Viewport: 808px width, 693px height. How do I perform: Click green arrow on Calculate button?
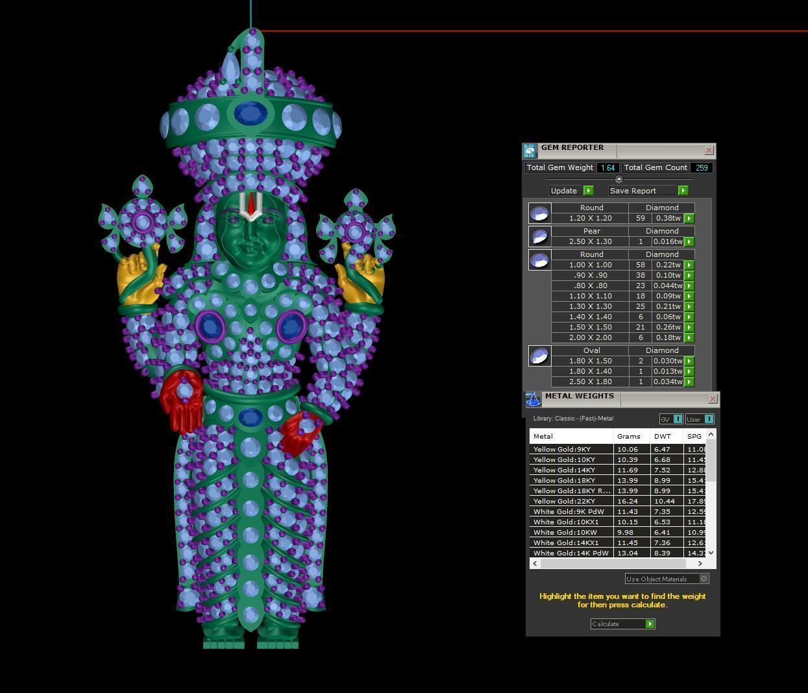click(x=650, y=624)
